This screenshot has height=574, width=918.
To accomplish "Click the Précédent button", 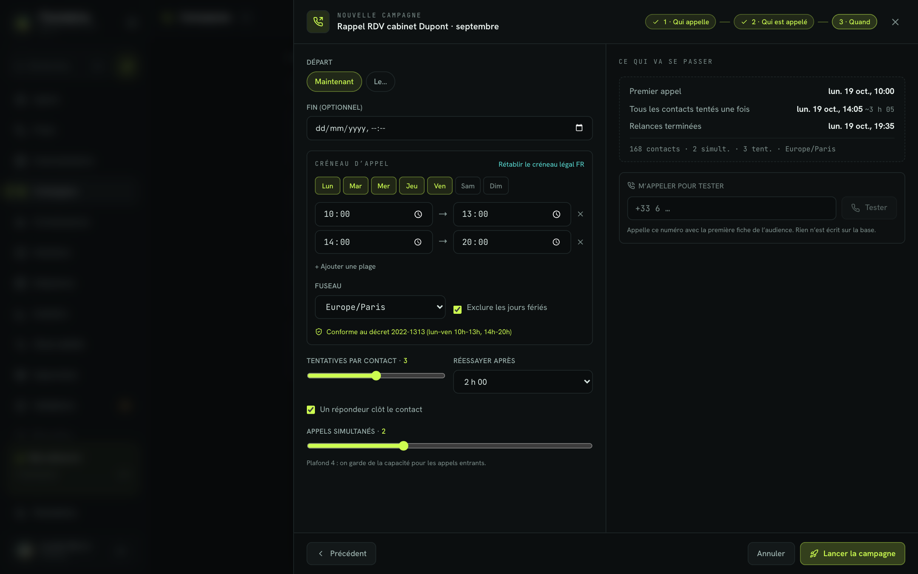I will coord(341,554).
